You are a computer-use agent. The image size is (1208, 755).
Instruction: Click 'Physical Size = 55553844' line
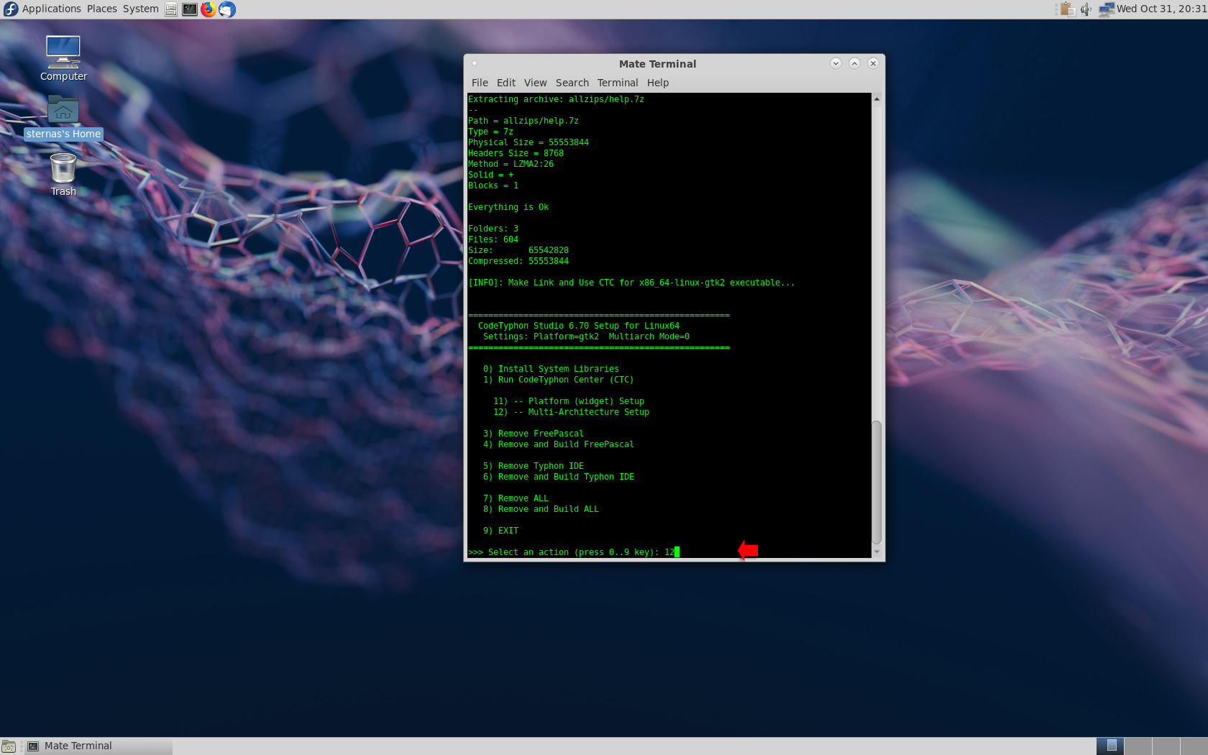pyautogui.click(x=528, y=142)
